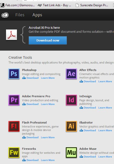This screenshot has width=114, height=164.
Task: Click Fireworks Download link
Action: point(32,160)
